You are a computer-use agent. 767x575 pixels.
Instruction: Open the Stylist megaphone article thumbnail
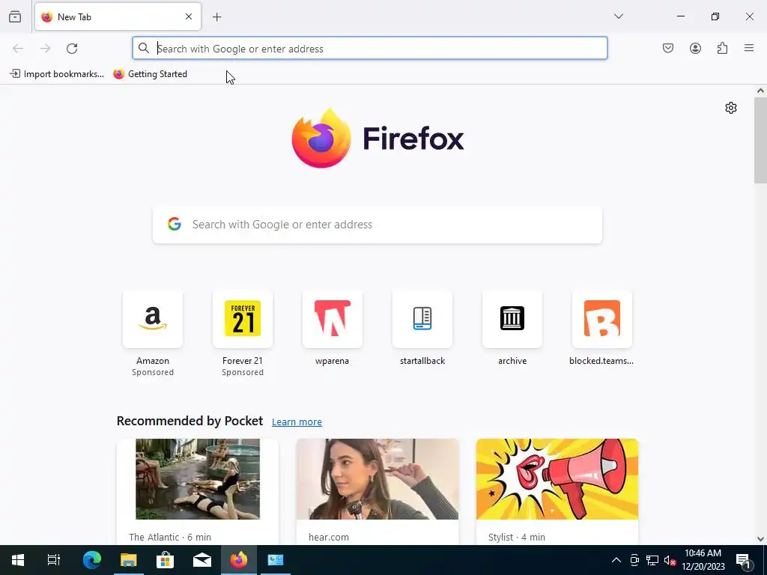tap(557, 479)
